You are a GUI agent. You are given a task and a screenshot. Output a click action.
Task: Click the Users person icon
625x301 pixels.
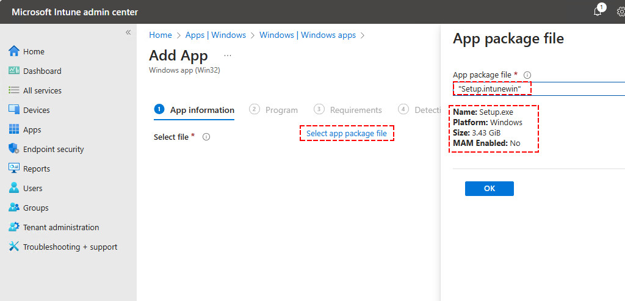[x=14, y=187]
